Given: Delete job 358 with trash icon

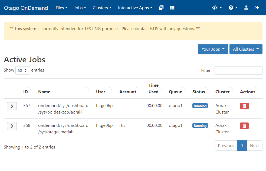Looking at the screenshot, I should (244, 126).
